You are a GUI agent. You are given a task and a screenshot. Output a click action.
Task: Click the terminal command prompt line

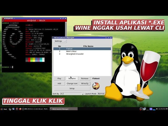8,67
